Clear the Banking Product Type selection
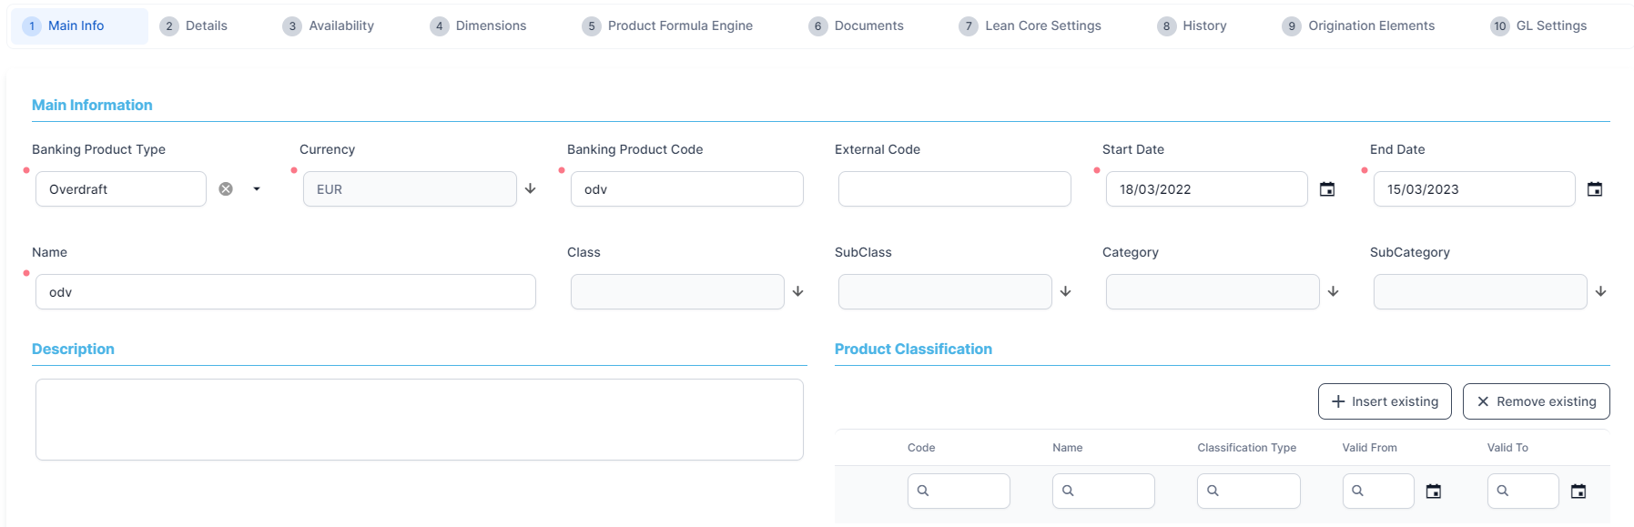The image size is (1634, 527). pos(226,189)
